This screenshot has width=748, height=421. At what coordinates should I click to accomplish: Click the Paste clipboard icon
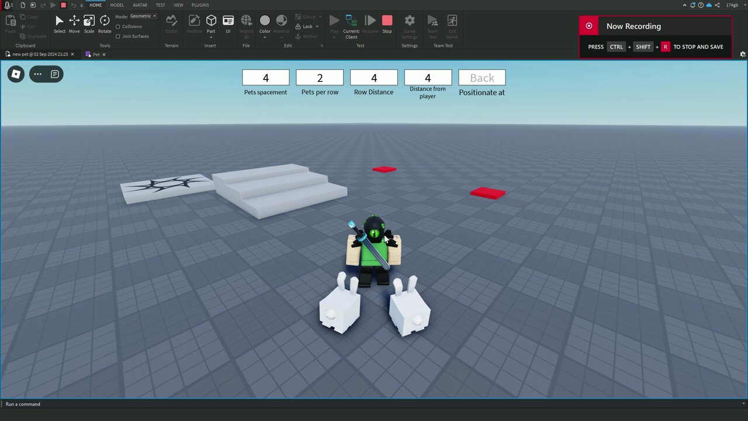11,21
